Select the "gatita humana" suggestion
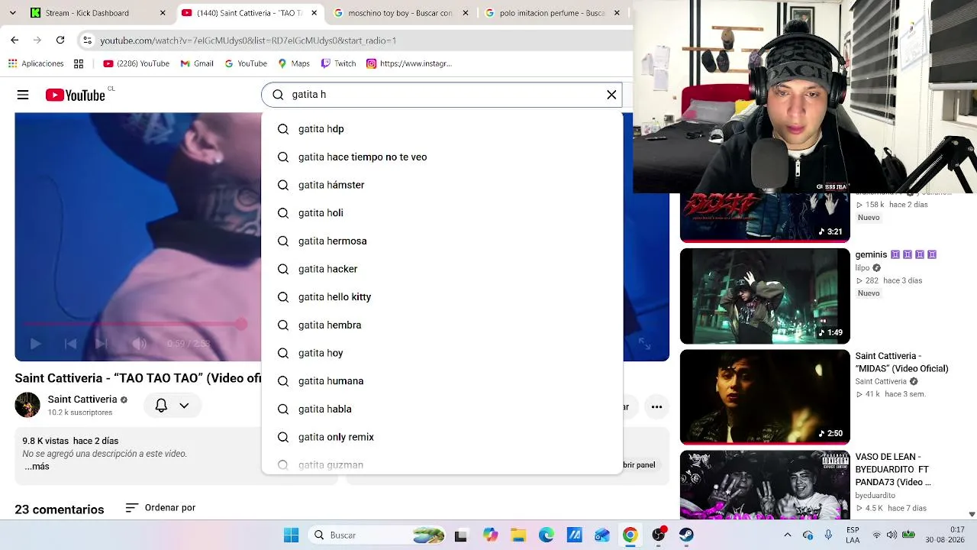 point(442,381)
